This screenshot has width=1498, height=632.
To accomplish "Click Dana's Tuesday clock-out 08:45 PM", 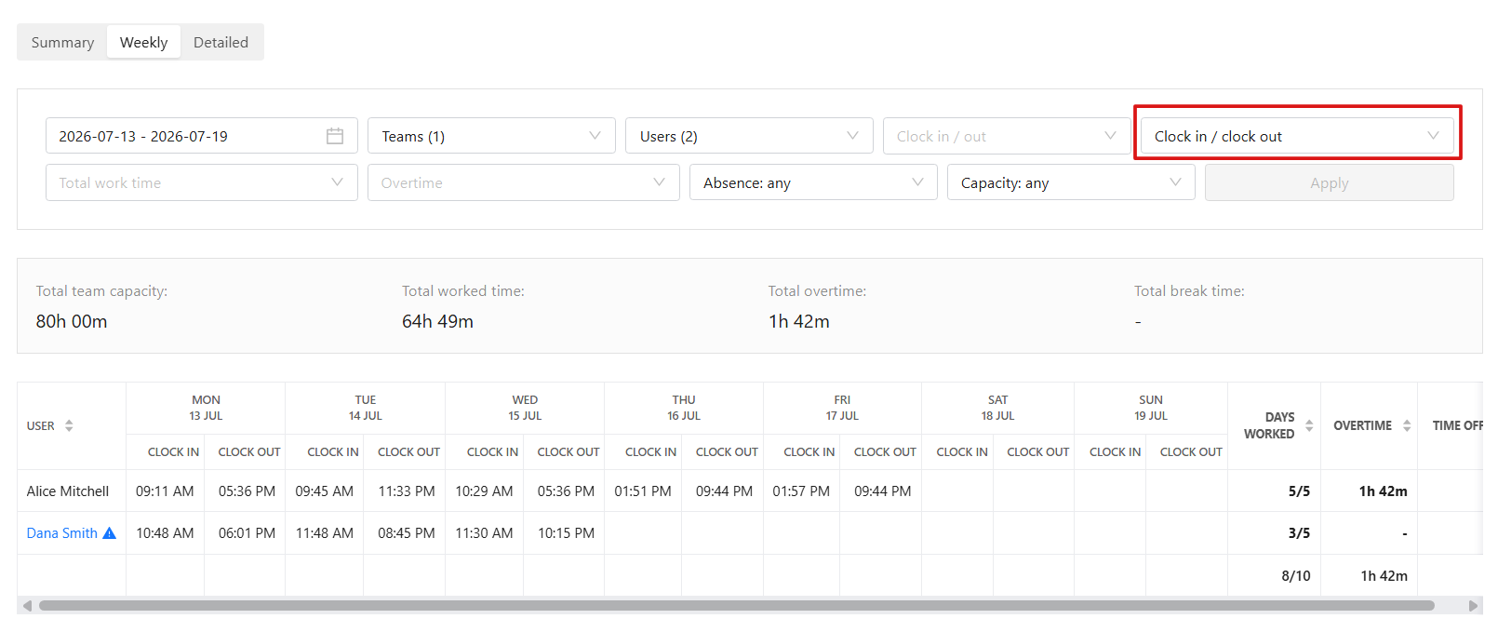I will pos(407,533).
